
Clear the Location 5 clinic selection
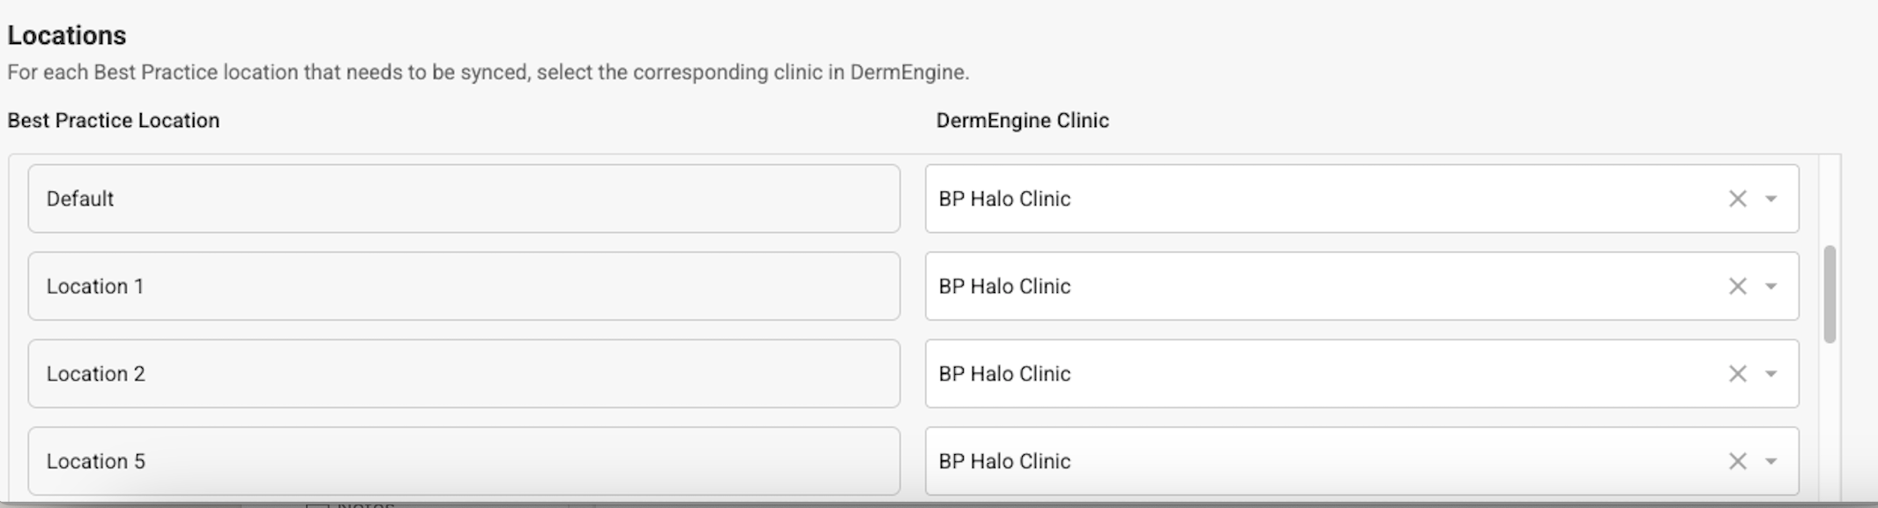coord(1737,460)
